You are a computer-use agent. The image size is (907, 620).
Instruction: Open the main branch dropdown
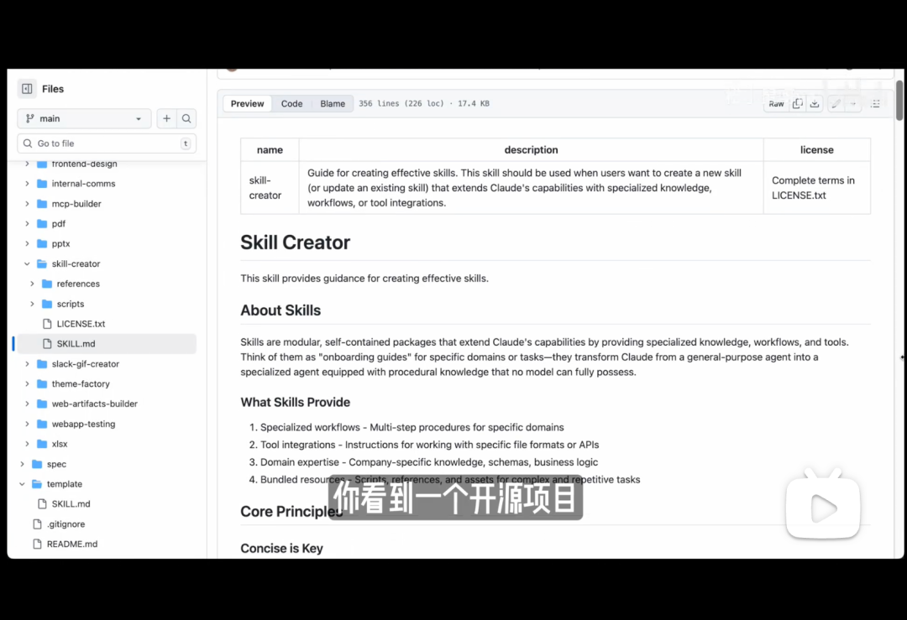pyautogui.click(x=85, y=118)
